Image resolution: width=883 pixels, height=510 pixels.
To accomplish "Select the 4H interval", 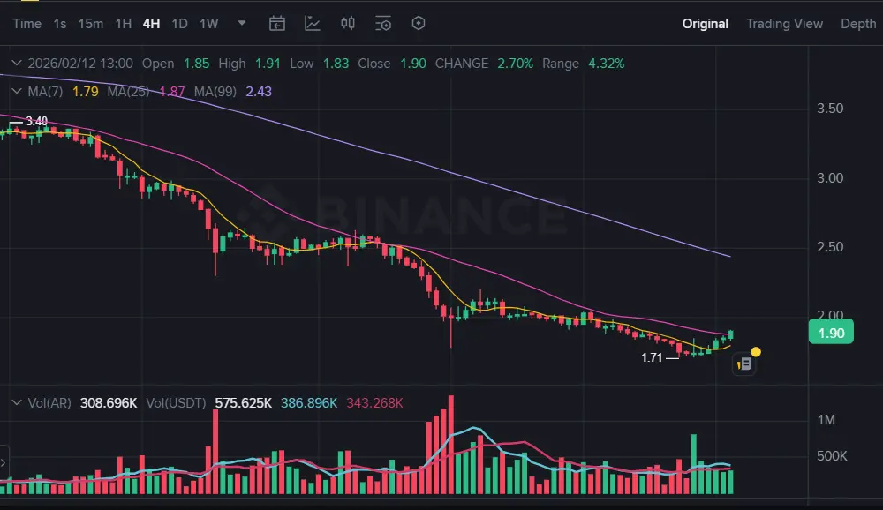I will coord(151,24).
